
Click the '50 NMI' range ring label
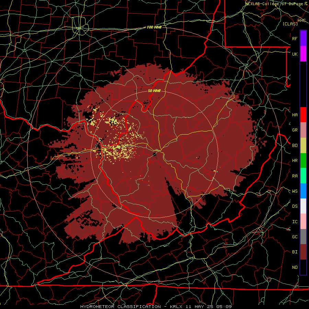[154, 91]
